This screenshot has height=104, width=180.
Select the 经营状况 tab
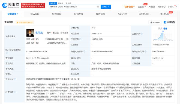[x=100, y=14]
